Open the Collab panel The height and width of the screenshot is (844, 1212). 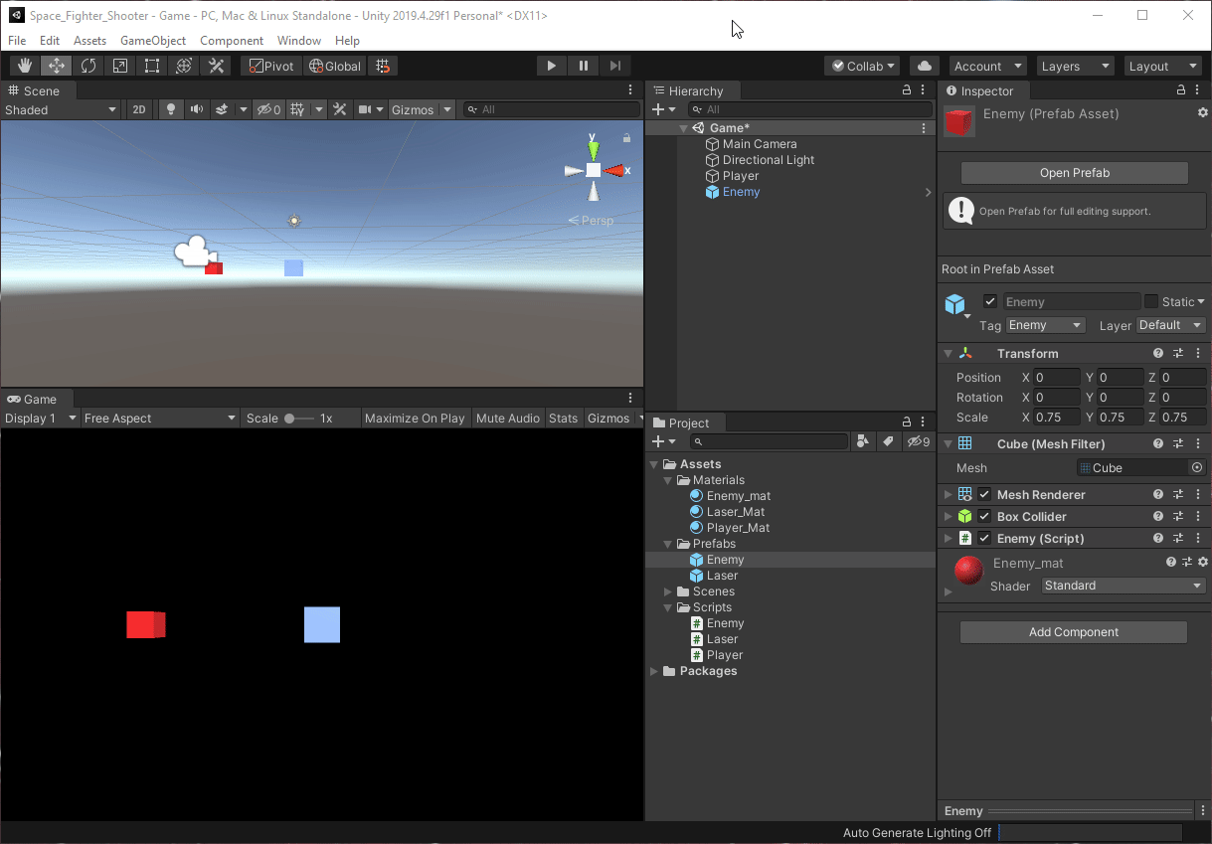(x=861, y=66)
